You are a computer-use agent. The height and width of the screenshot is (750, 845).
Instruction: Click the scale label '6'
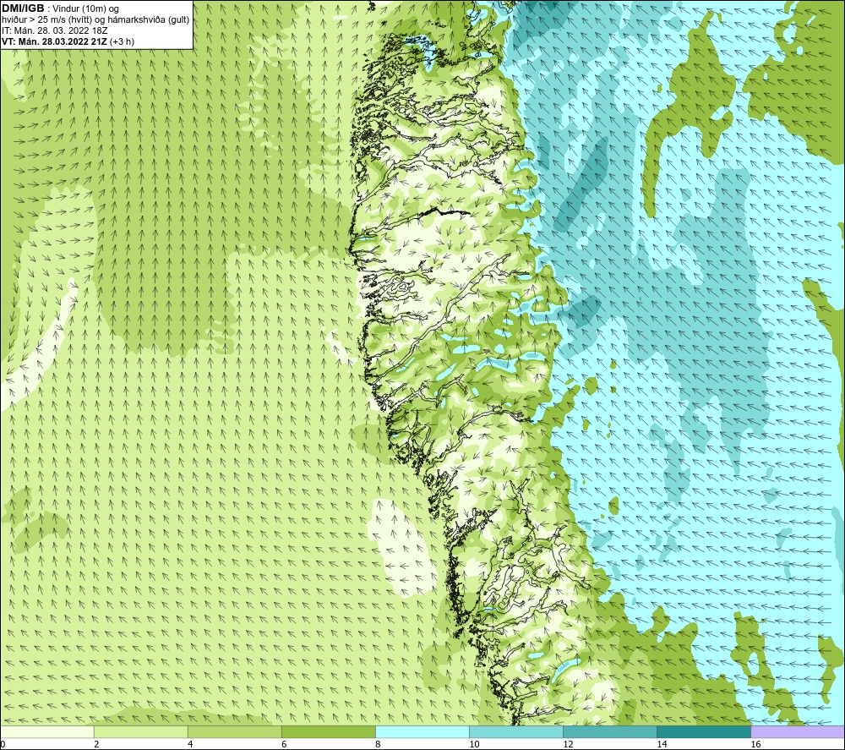click(284, 745)
